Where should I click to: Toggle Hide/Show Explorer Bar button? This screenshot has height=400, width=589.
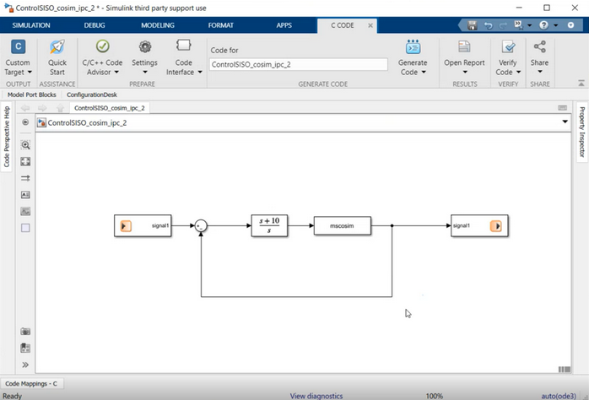(x=25, y=122)
